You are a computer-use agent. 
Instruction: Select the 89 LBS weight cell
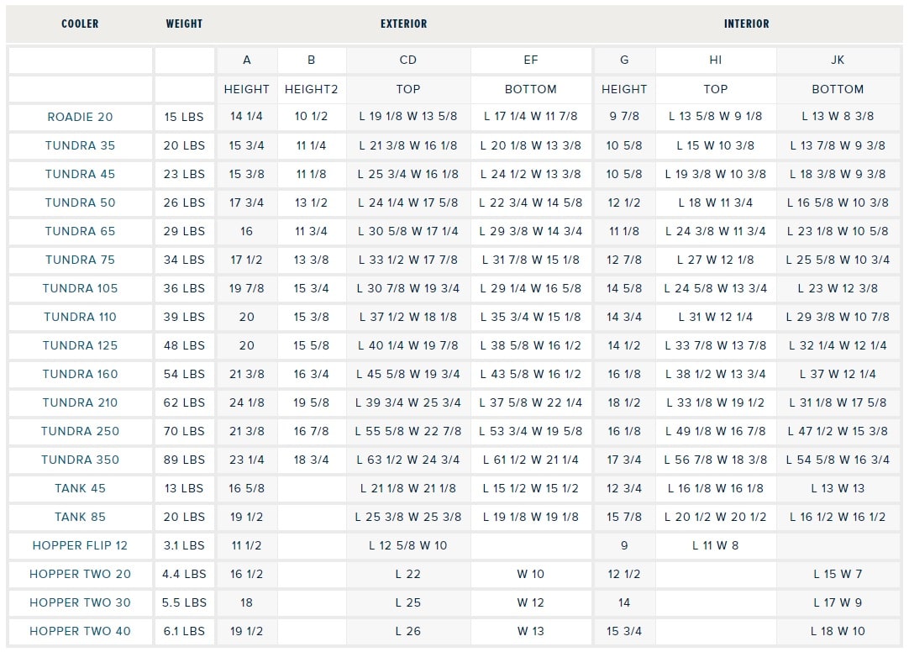[x=184, y=460]
